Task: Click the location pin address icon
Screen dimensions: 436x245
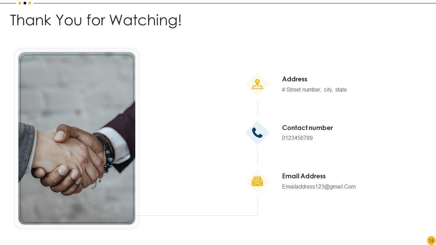Action: coord(257,84)
